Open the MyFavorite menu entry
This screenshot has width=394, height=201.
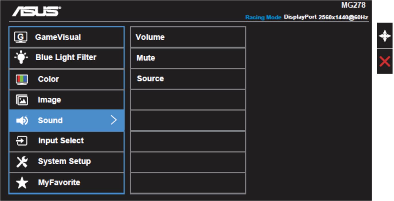click(67, 183)
